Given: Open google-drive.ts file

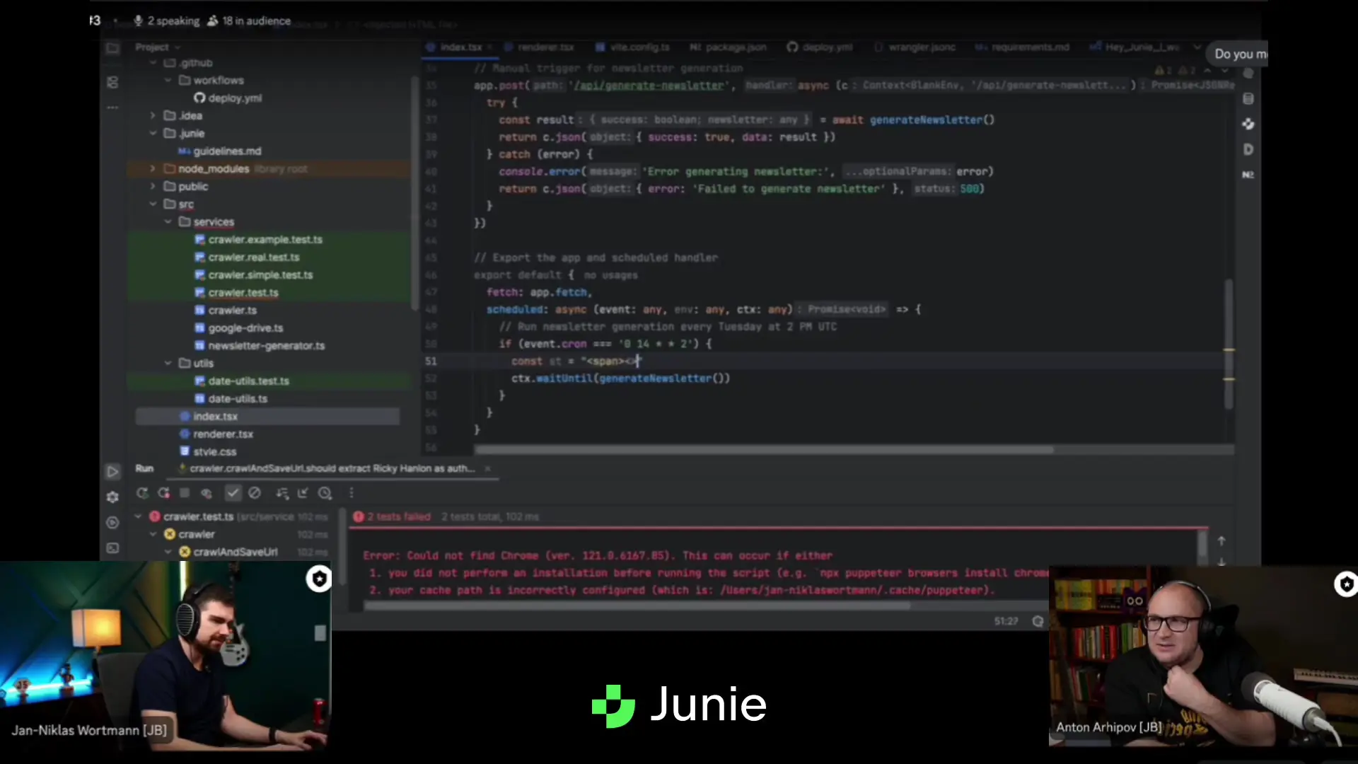Looking at the screenshot, I should [x=239, y=328].
